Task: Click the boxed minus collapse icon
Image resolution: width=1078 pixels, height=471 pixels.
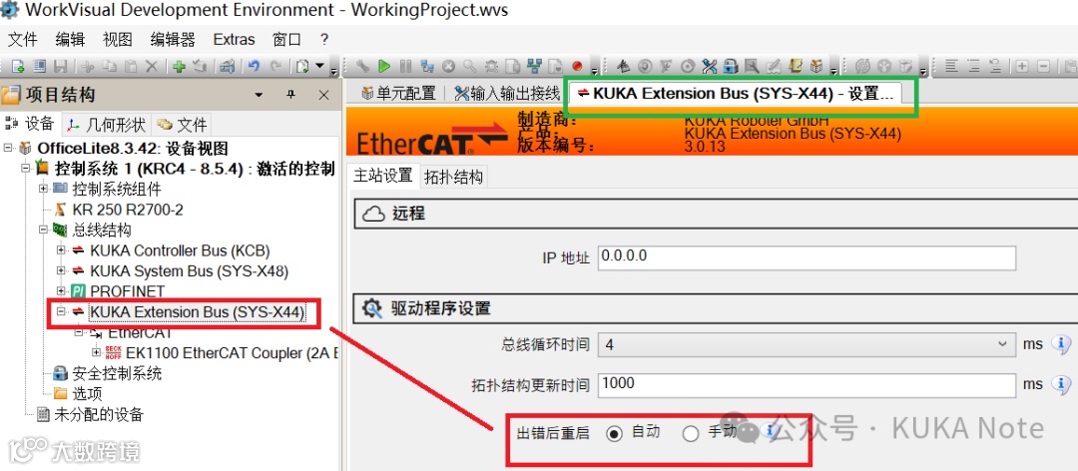Action: click(x=1044, y=67)
